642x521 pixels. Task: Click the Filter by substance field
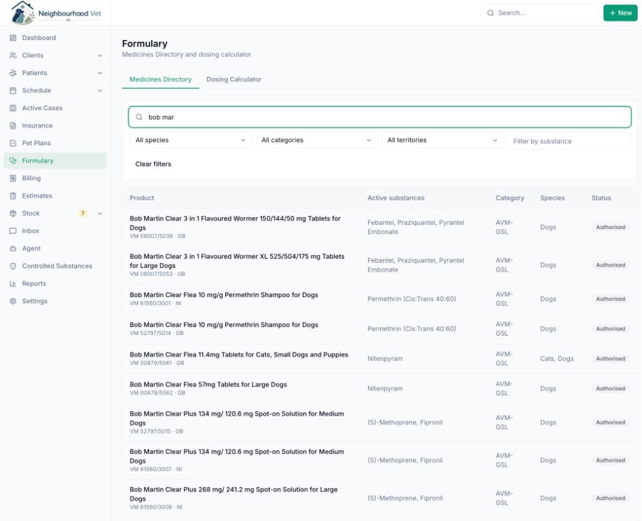click(x=569, y=141)
